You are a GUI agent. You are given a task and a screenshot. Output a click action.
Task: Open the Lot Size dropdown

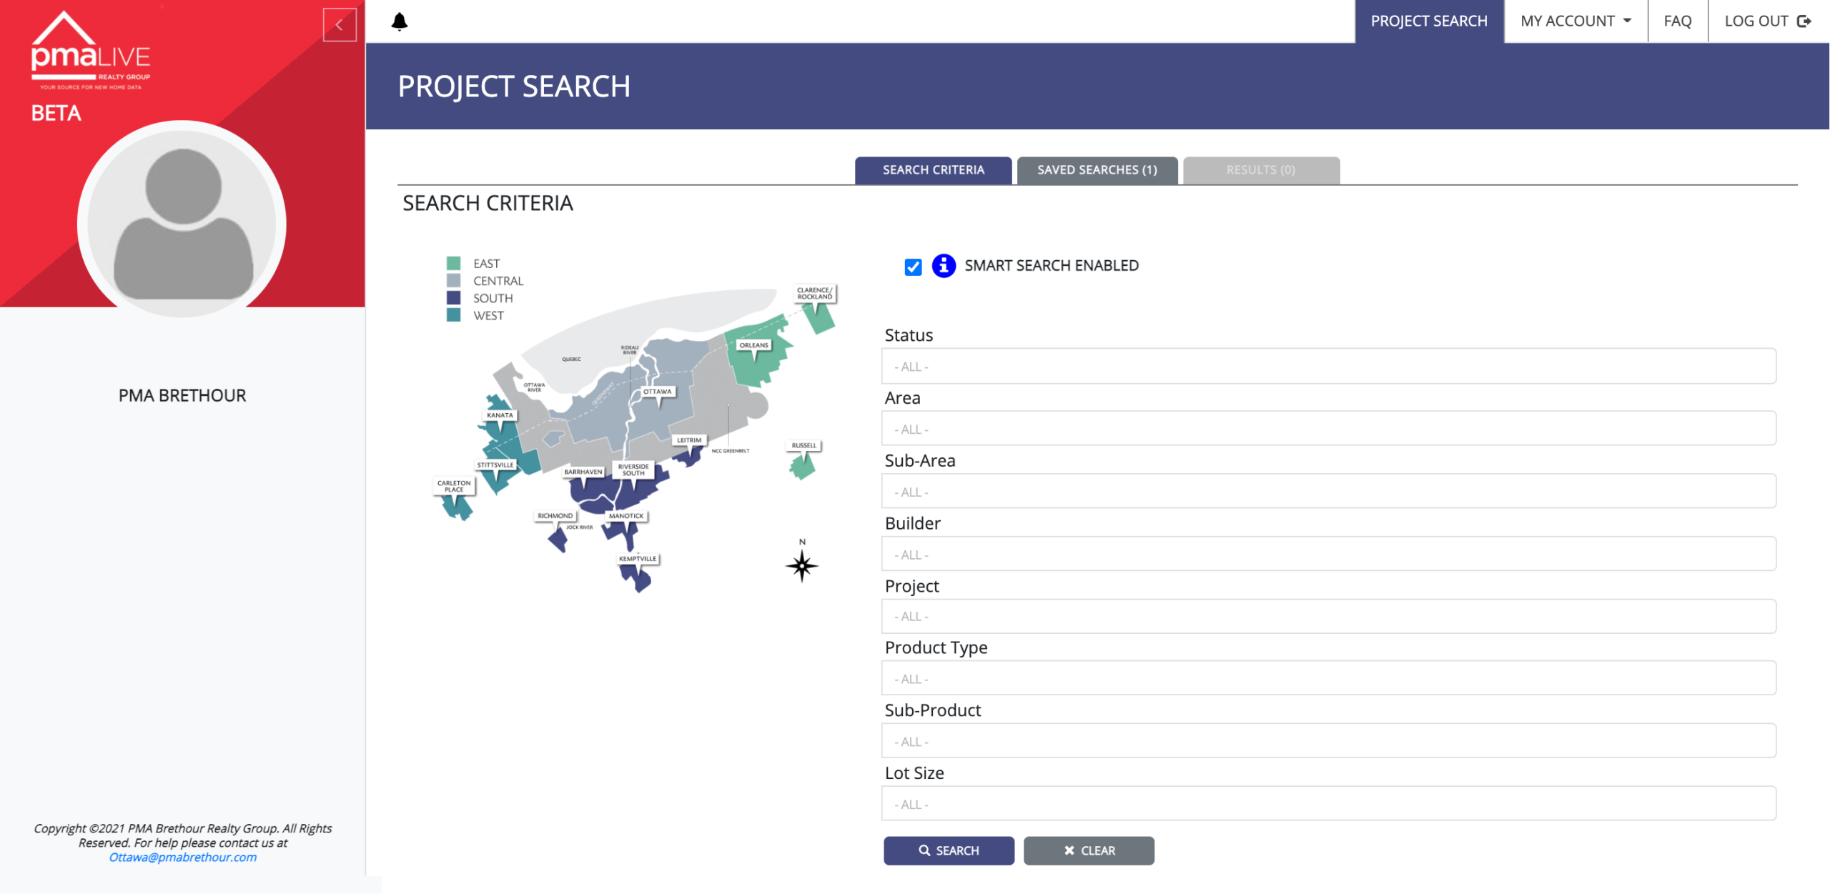(1328, 804)
